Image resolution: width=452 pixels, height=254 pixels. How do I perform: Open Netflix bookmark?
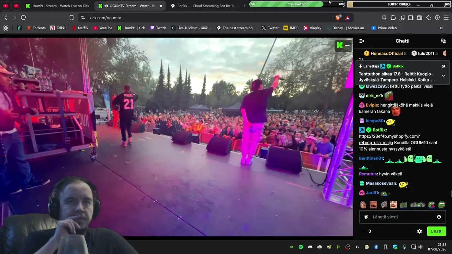(x=80, y=28)
